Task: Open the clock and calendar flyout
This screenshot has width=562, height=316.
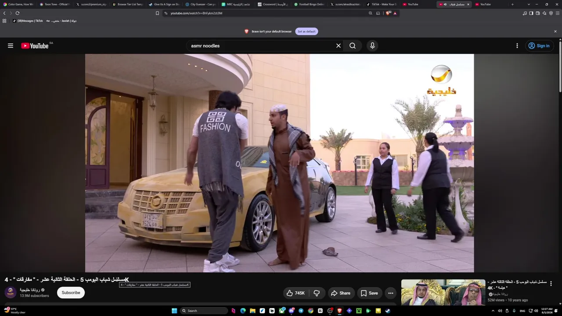Action: tap(547, 311)
